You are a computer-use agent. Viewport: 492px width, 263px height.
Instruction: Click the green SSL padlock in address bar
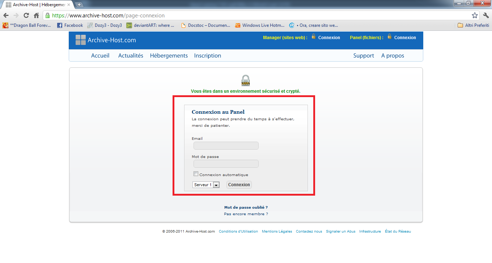coord(47,16)
